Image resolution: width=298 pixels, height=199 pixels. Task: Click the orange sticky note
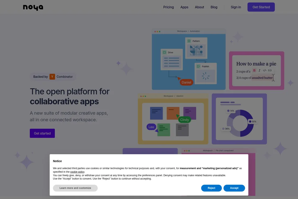click(173, 113)
